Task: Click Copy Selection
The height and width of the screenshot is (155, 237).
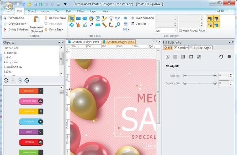Action: click(x=15, y=24)
